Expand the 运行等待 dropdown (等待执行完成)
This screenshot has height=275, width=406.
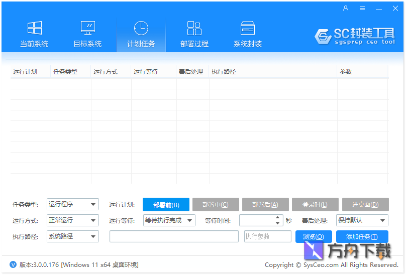[x=169, y=220]
